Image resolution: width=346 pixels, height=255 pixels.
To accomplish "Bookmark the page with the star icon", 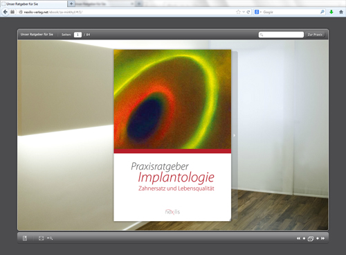I will (x=238, y=12).
